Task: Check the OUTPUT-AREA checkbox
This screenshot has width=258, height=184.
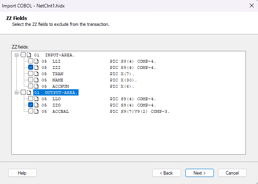Action: click(x=23, y=92)
